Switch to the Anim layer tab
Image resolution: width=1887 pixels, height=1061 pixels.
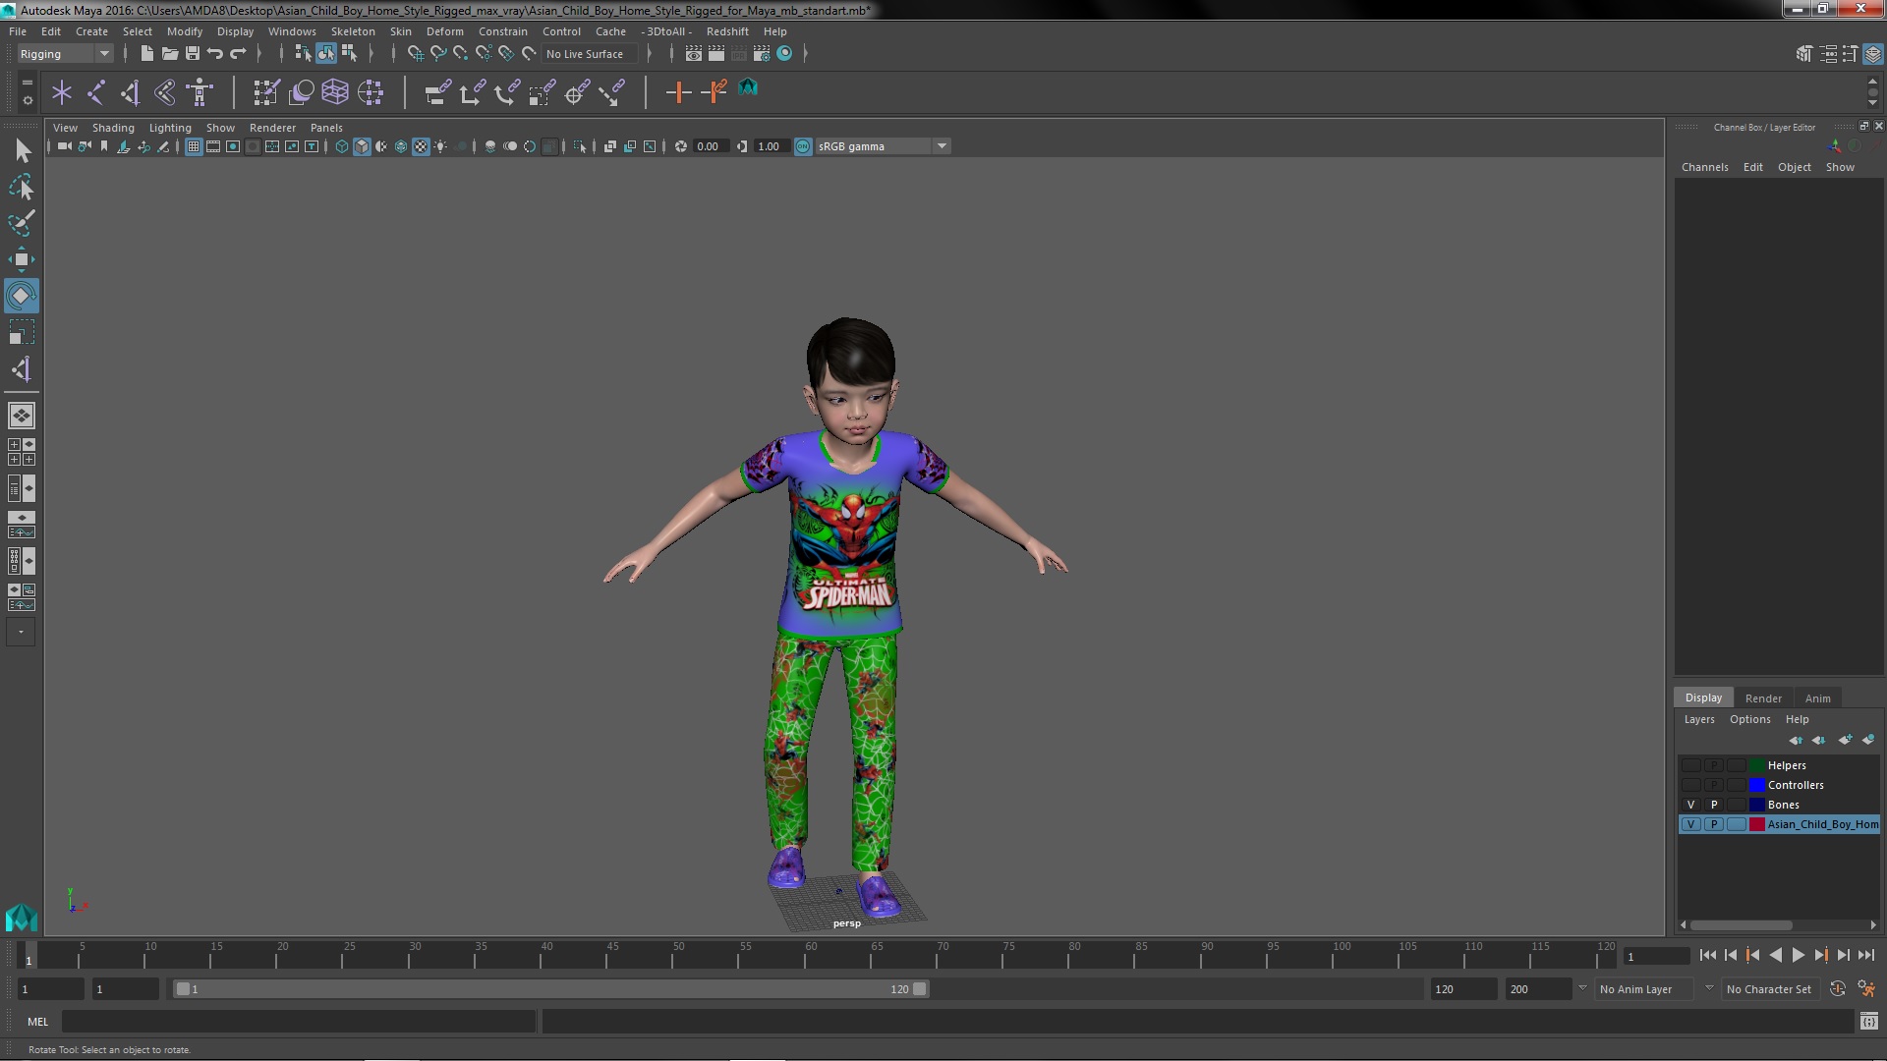tap(1817, 698)
